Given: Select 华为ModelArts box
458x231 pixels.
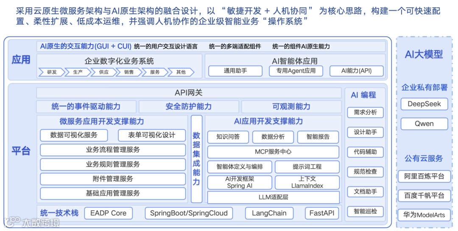Looking at the screenshot, I should click(424, 215).
